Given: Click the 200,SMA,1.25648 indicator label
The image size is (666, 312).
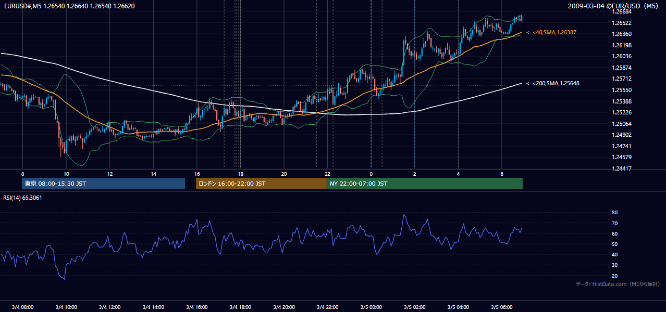Looking at the screenshot, I should (553, 83).
